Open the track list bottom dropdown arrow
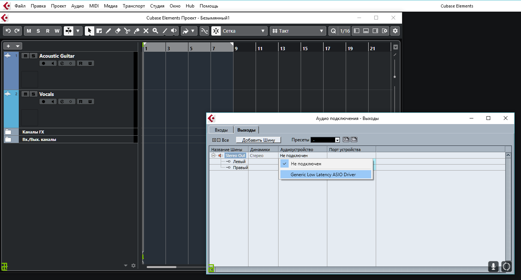 tap(126, 265)
